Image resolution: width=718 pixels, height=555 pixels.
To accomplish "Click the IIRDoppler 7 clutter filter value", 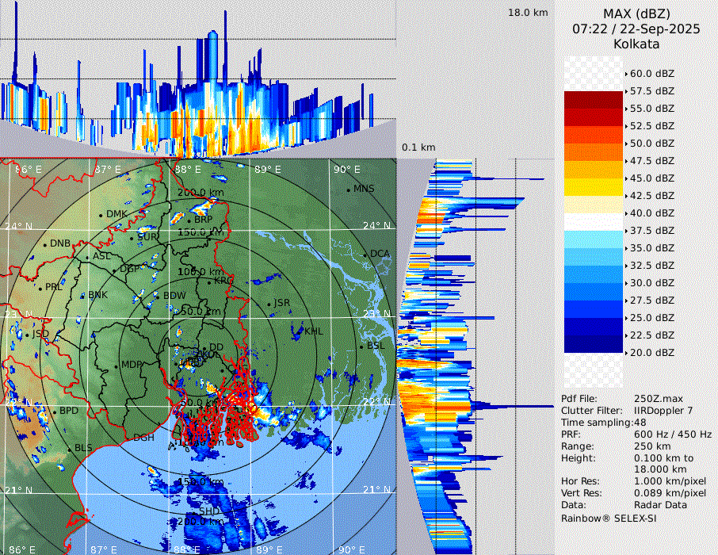I will coord(663,411).
